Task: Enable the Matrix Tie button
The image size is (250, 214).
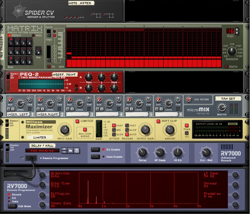Action: (x=49, y=67)
